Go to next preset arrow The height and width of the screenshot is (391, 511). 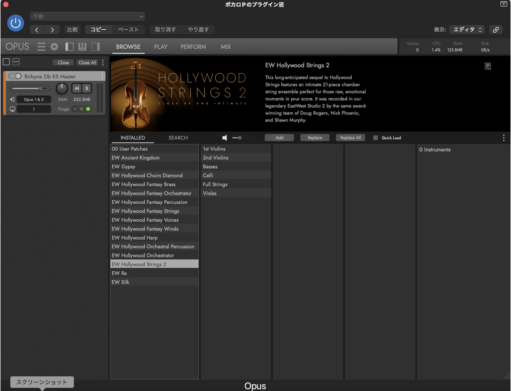tap(52, 30)
